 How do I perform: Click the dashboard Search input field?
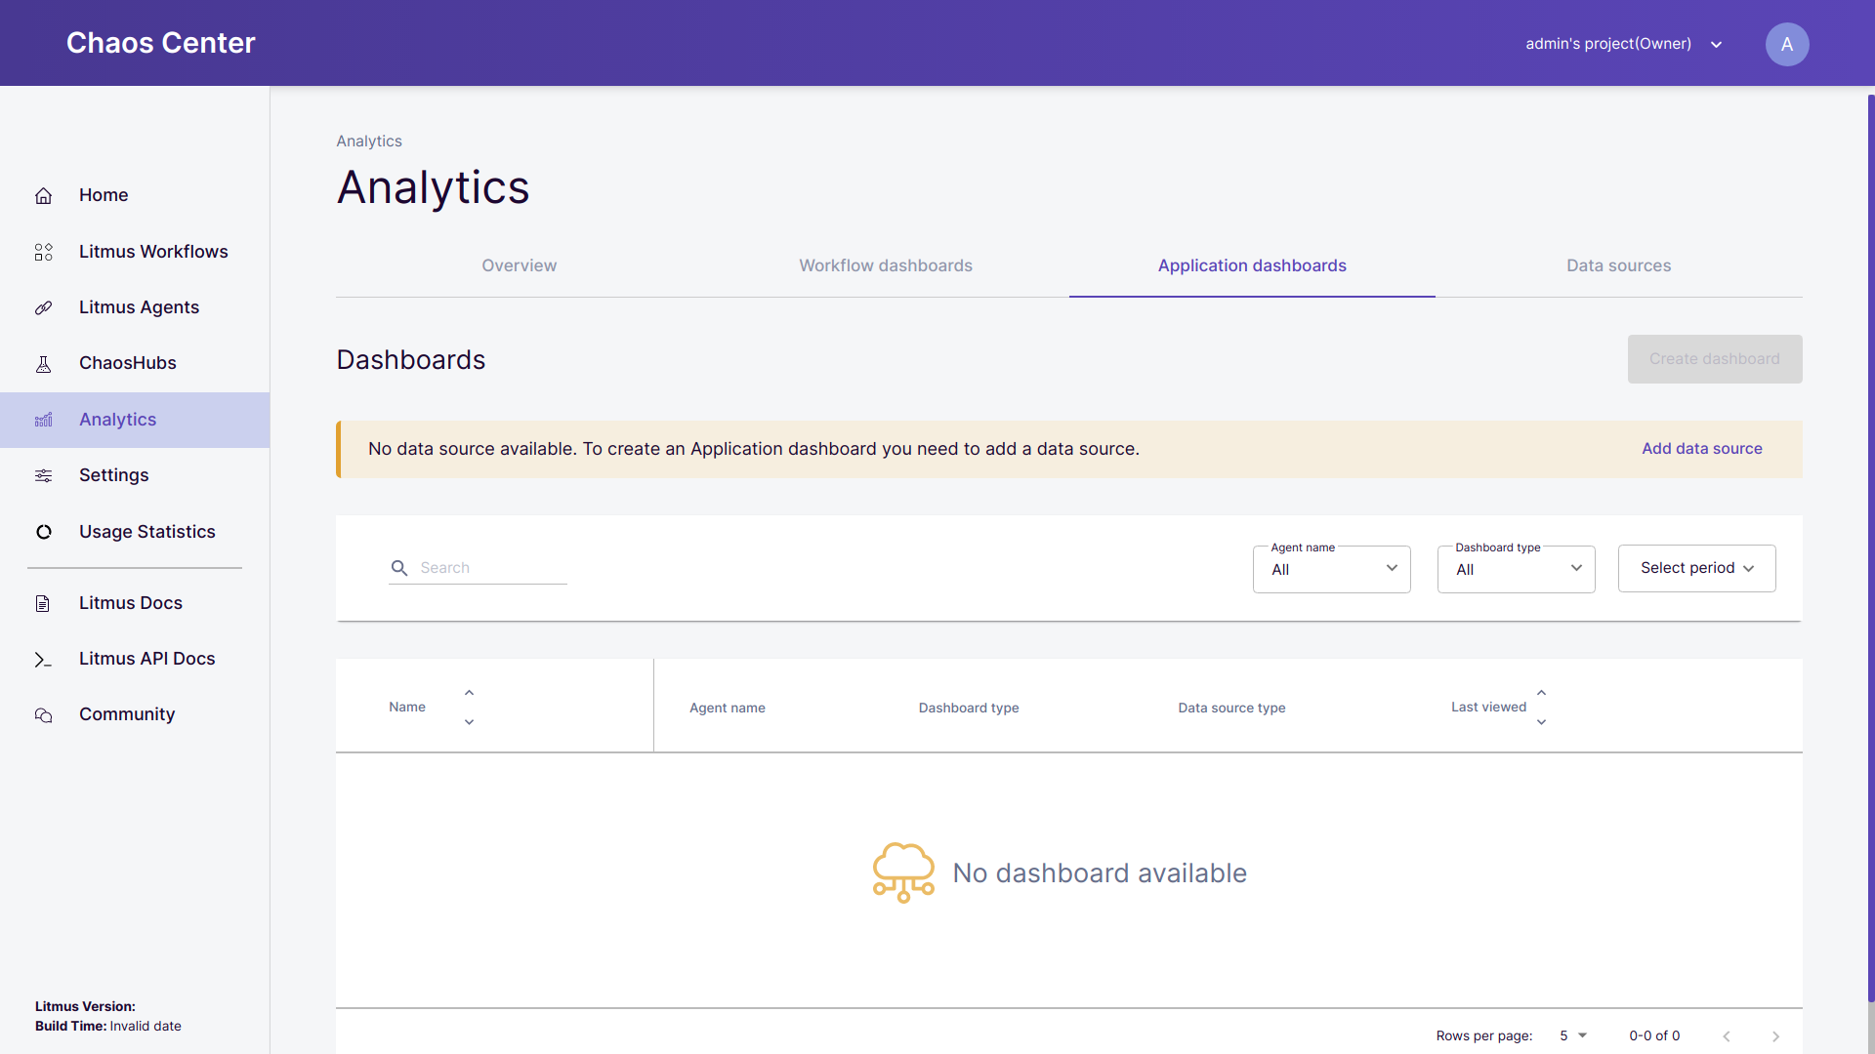[x=491, y=568]
